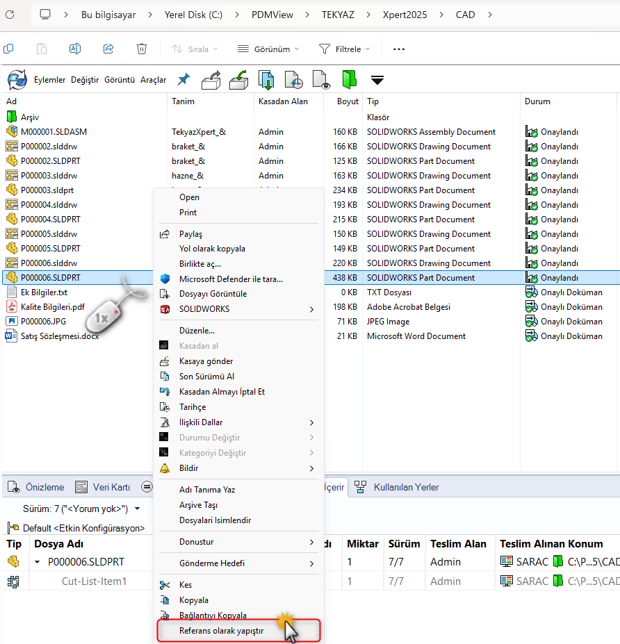Screen dimensions: 620x644
Task: Click the delete trash icon
Action: pos(142,49)
